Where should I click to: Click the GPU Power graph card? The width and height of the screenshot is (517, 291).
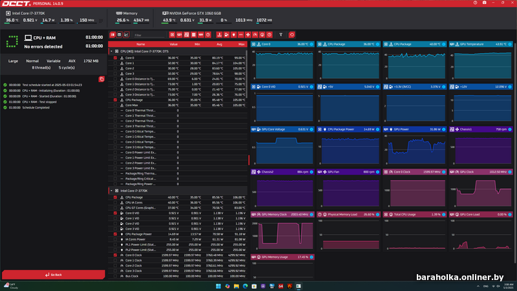(x=415, y=146)
